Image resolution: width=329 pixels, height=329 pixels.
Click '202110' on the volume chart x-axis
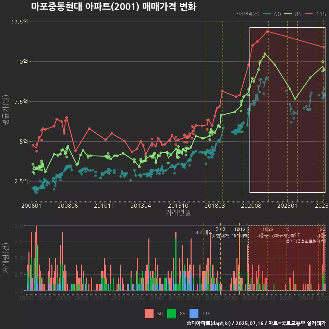pos(268,298)
